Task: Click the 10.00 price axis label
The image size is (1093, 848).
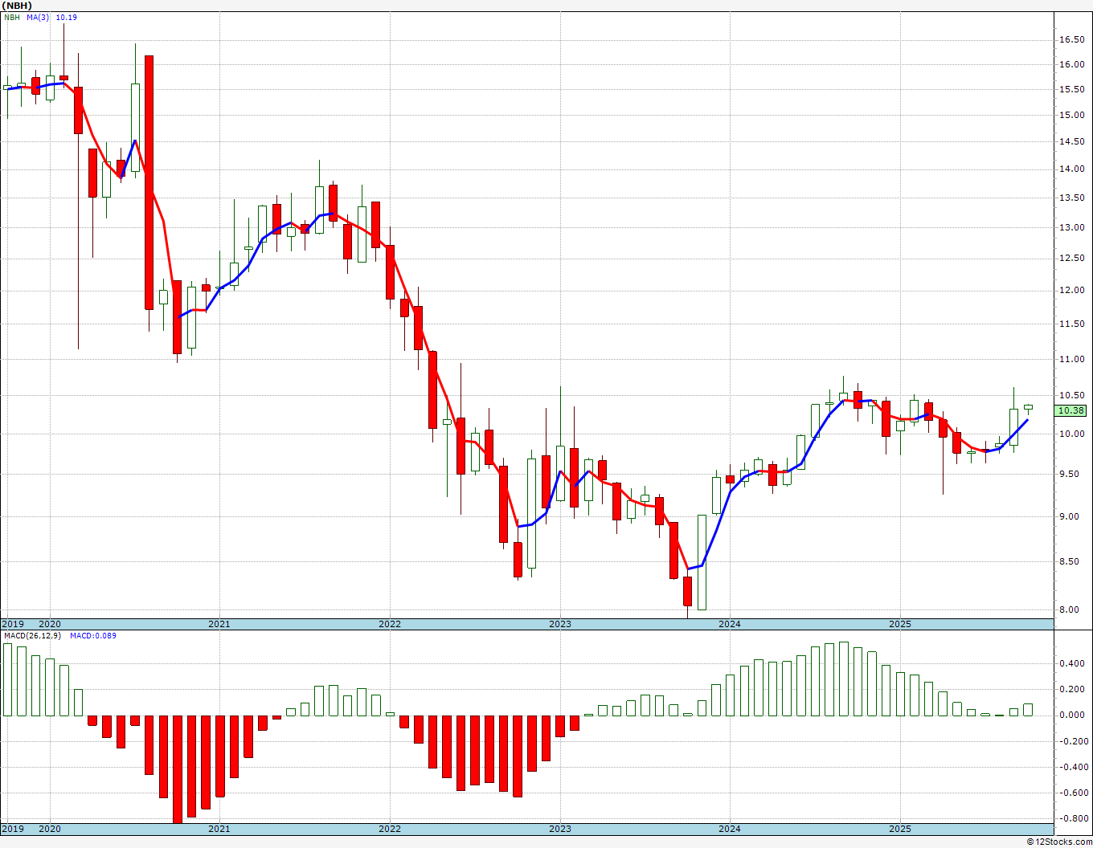Action: pos(1070,434)
